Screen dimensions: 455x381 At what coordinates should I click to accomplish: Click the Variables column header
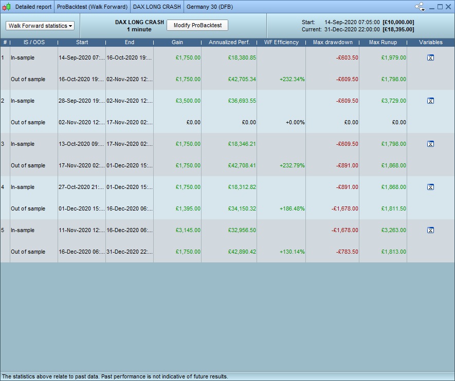tap(431, 42)
